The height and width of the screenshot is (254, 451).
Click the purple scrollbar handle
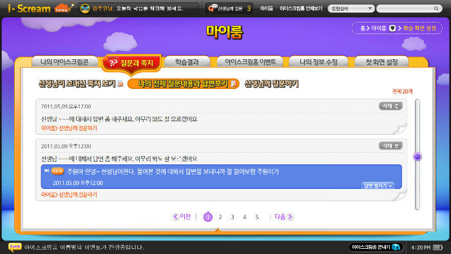tap(417, 157)
